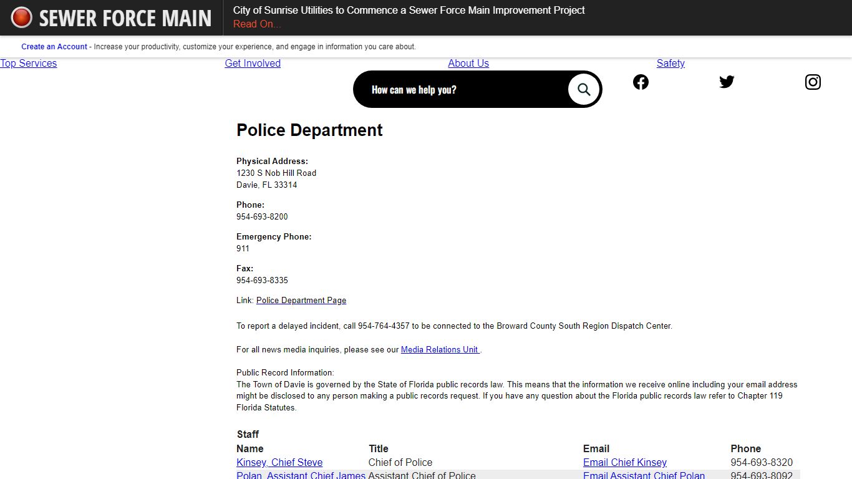Open the Top Services menu

(28, 63)
